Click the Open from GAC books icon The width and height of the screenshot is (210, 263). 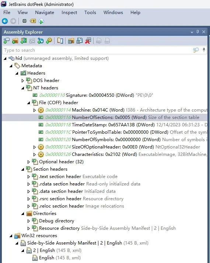pos(24,41)
